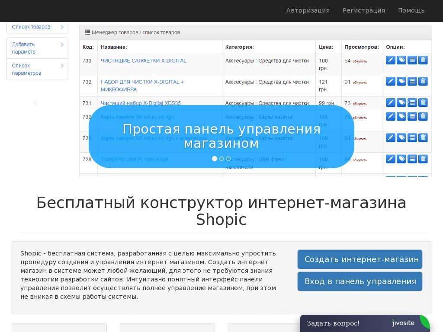This screenshot has height=332, width=443.
Task: Open the list icon for product 732
Action: (412, 81)
